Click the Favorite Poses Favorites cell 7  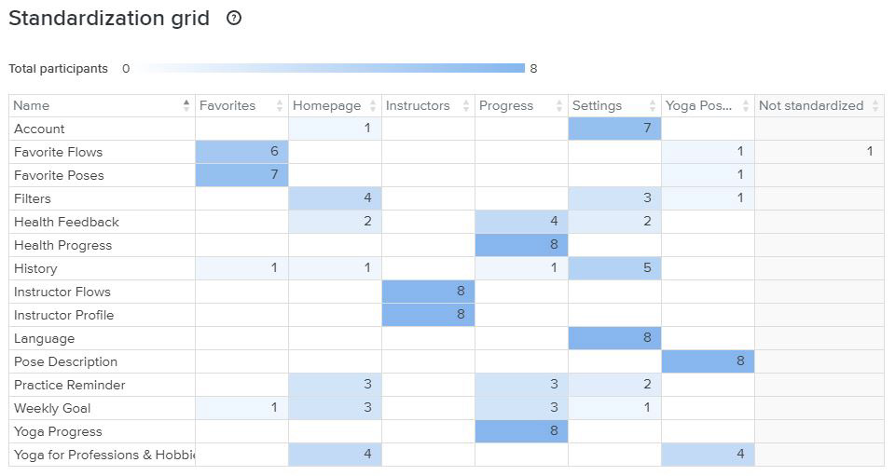pyautogui.click(x=241, y=176)
